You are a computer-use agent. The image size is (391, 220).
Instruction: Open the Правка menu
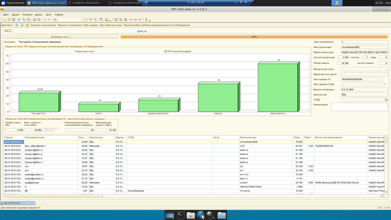[16, 15]
